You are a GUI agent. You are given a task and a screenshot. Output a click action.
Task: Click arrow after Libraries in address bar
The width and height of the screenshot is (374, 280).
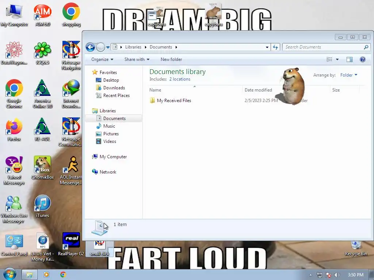pos(145,47)
